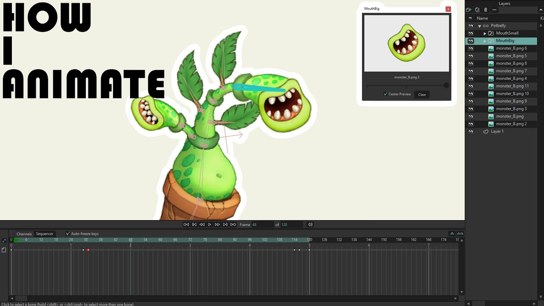
Task: Select the monster_B.png 7 layer
Action: tap(511, 71)
